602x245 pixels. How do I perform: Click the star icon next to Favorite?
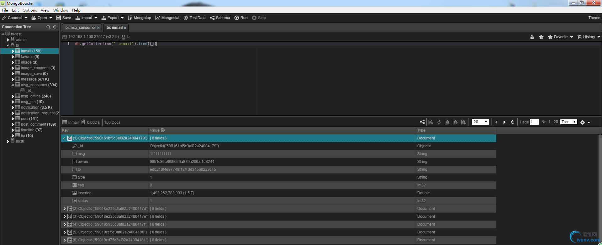pos(541,37)
